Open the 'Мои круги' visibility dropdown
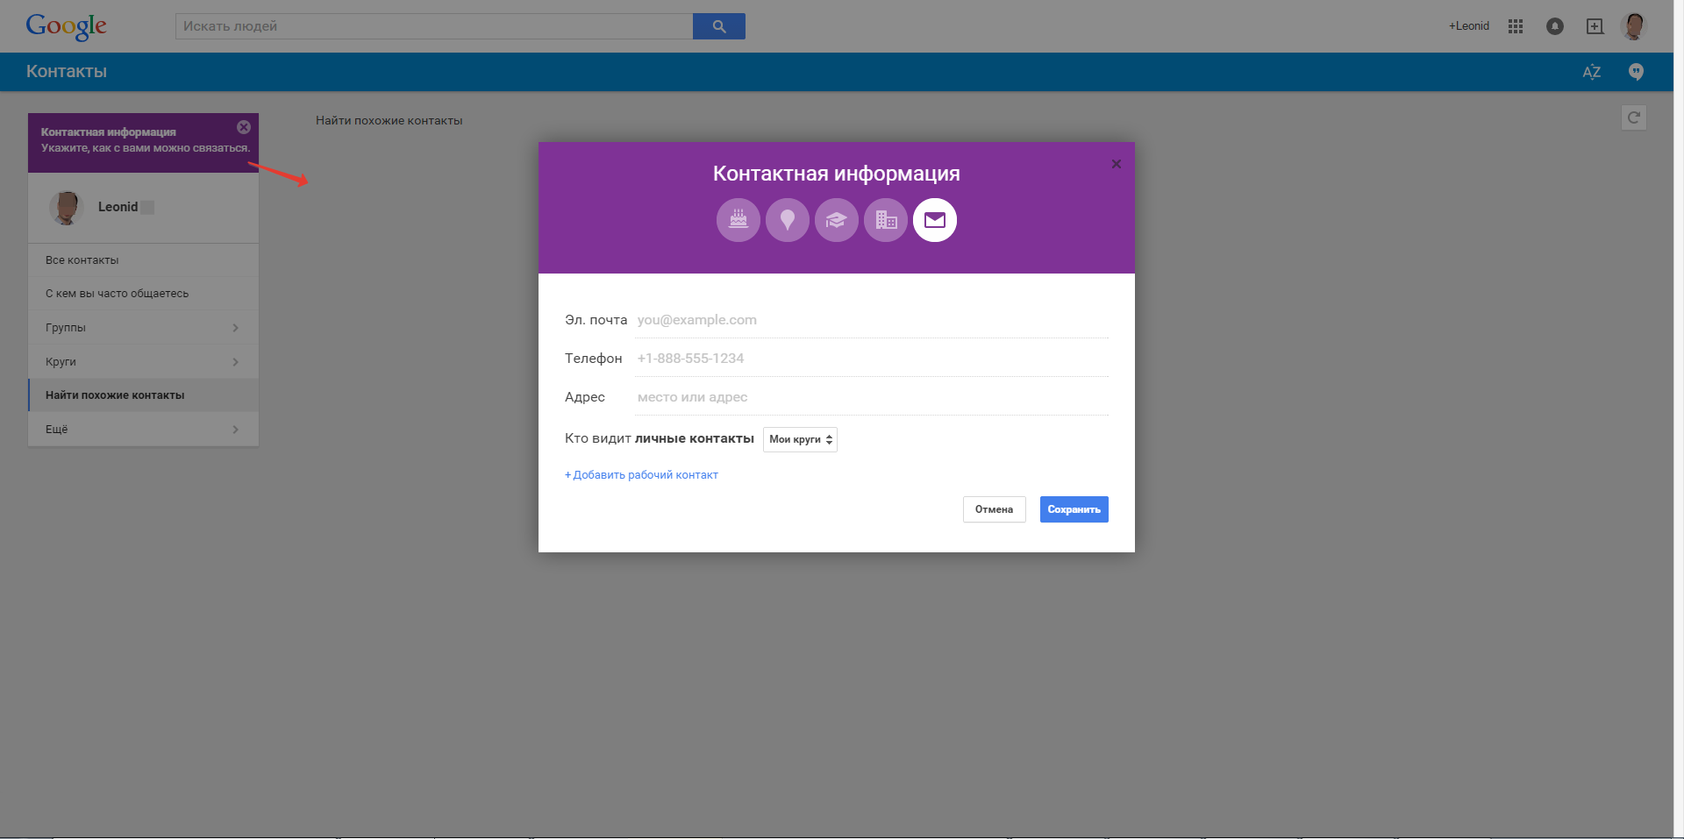Viewport: 1684px width, 839px height. click(x=799, y=439)
